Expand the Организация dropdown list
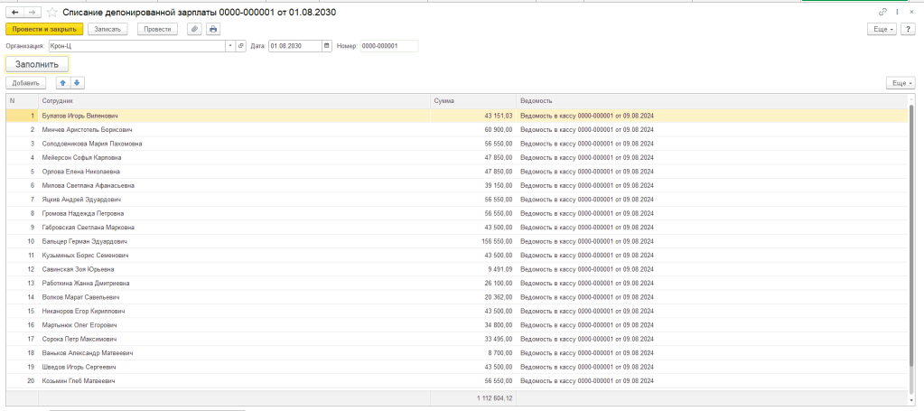 230,46
